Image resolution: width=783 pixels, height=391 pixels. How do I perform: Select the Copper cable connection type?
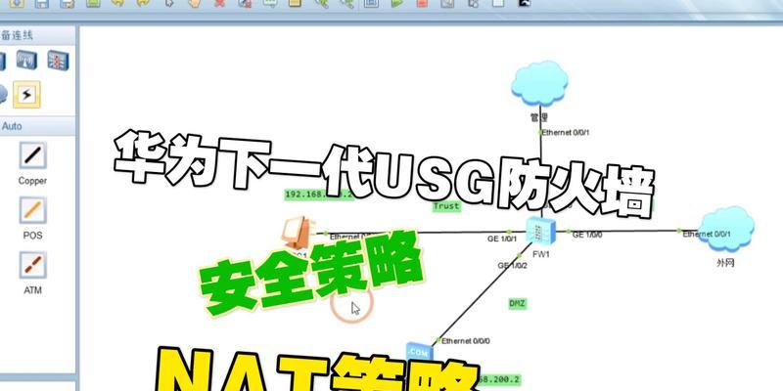point(32,155)
